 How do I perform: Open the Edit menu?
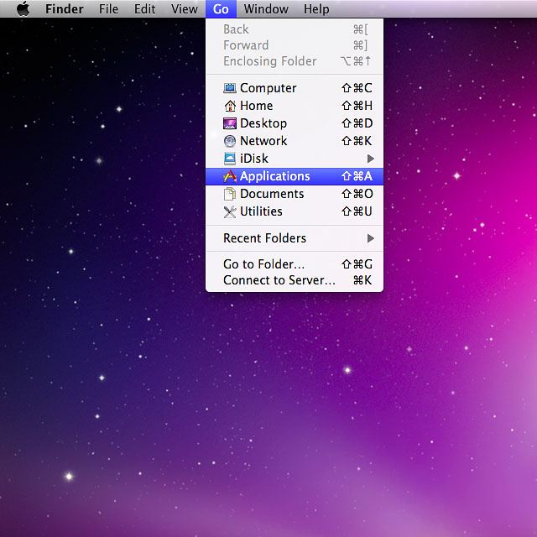(x=144, y=9)
